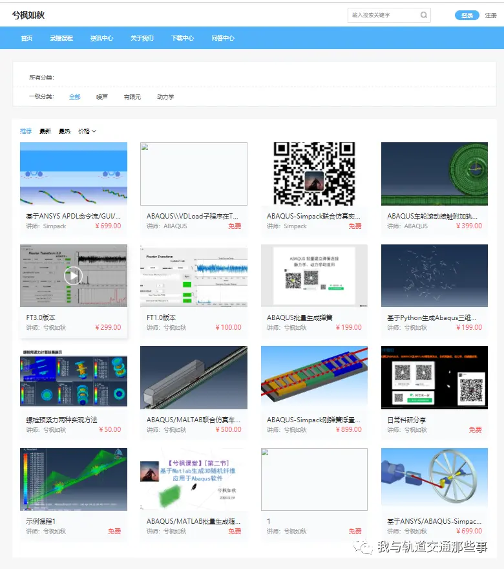Click the search magnifier icon
The width and height of the screenshot is (504, 569).
click(423, 15)
